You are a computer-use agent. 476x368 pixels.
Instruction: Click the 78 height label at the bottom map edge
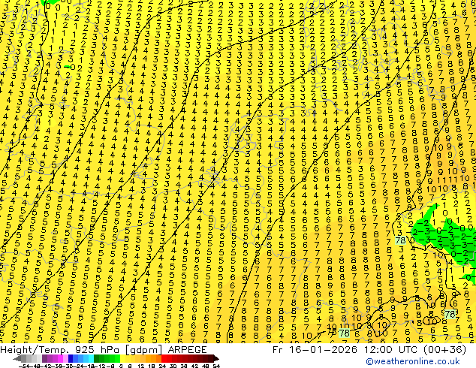[x=344, y=333]
